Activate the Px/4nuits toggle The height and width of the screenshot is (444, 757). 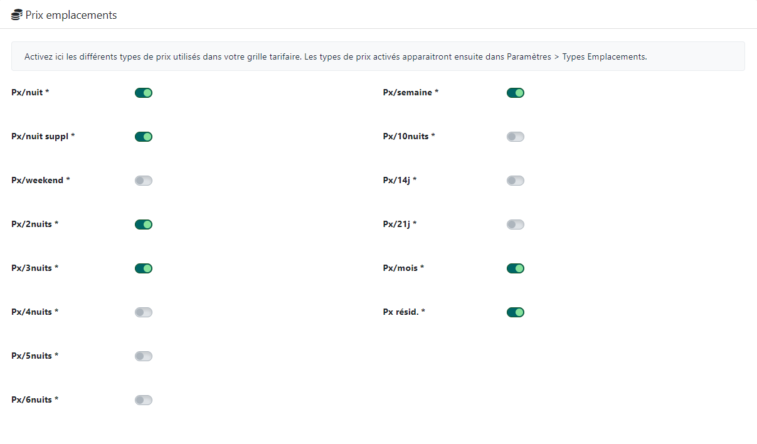[144, 312]
